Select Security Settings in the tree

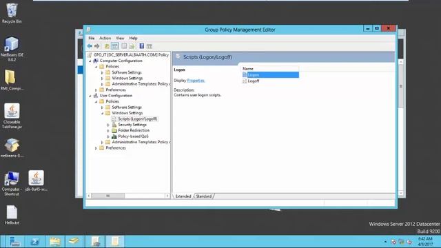(132, 125)
